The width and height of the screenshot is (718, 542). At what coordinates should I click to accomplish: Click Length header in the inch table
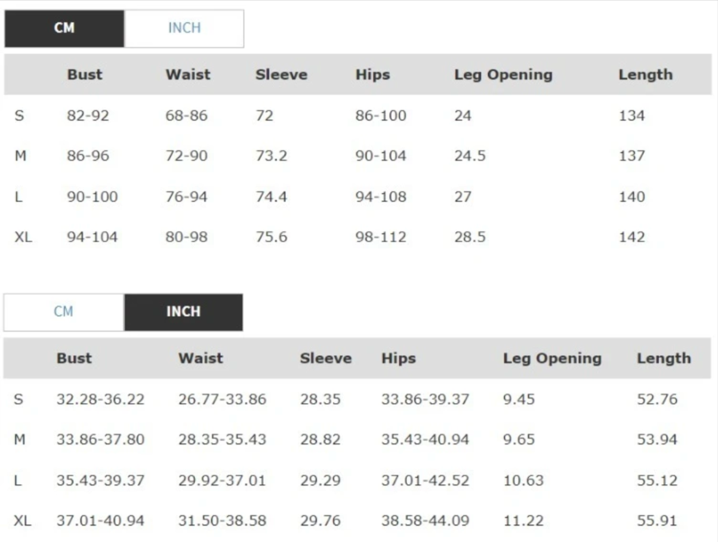[663, 358]
